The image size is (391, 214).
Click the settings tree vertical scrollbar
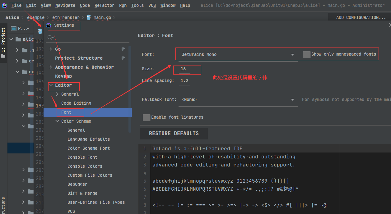(x=130, y=89)
